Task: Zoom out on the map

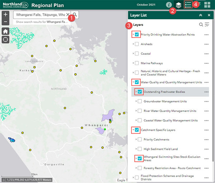Action: point(5,22)
